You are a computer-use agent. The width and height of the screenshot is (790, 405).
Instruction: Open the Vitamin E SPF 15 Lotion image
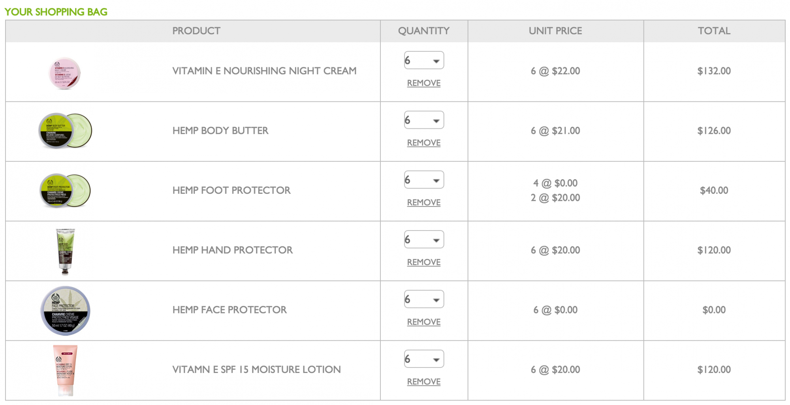(65, 371)
